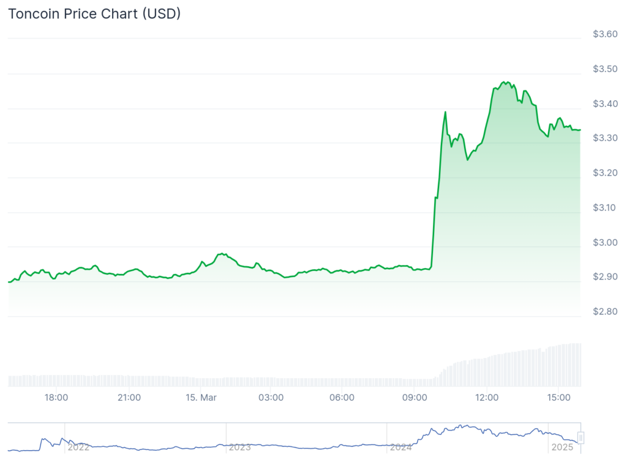
Task: Click a low volume bar near 21:00
Action: (x=129, y=379)
